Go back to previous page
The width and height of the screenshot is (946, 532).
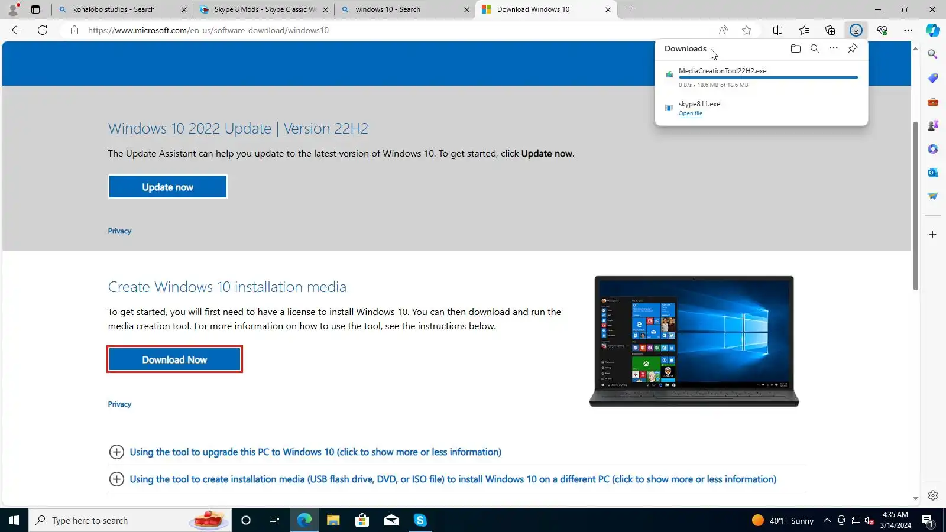coord(17,30)
